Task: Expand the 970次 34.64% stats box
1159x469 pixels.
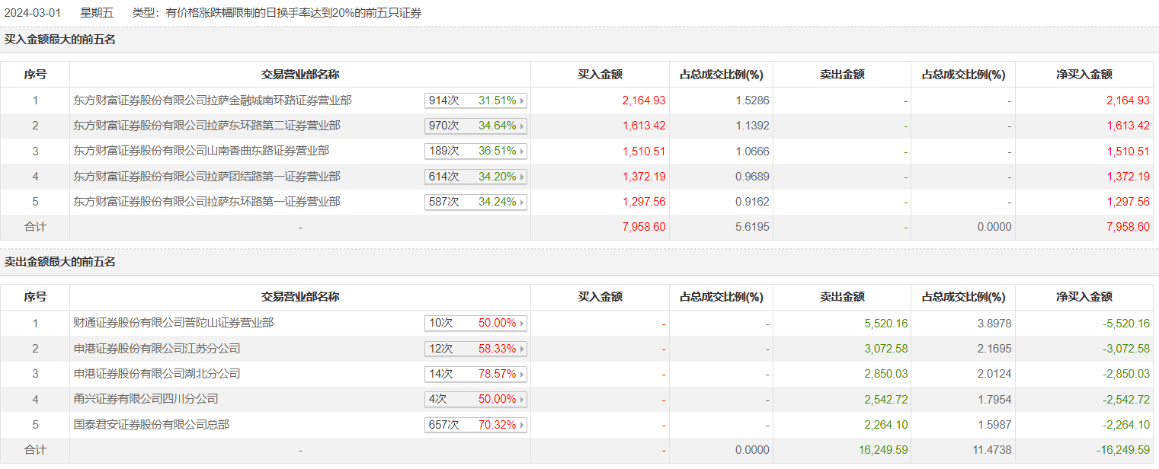Action: pyautogui.click(x=475, y=126)
